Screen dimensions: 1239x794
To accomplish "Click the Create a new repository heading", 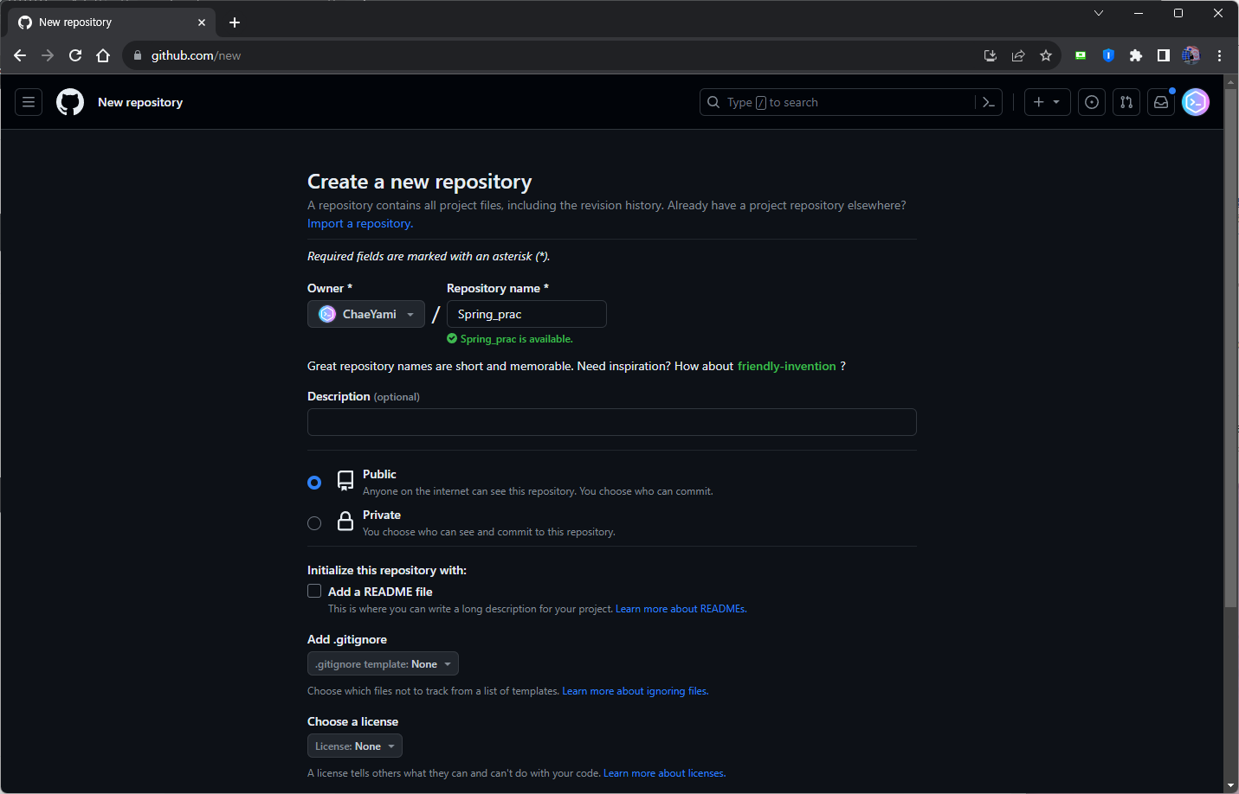I will 420,182.
